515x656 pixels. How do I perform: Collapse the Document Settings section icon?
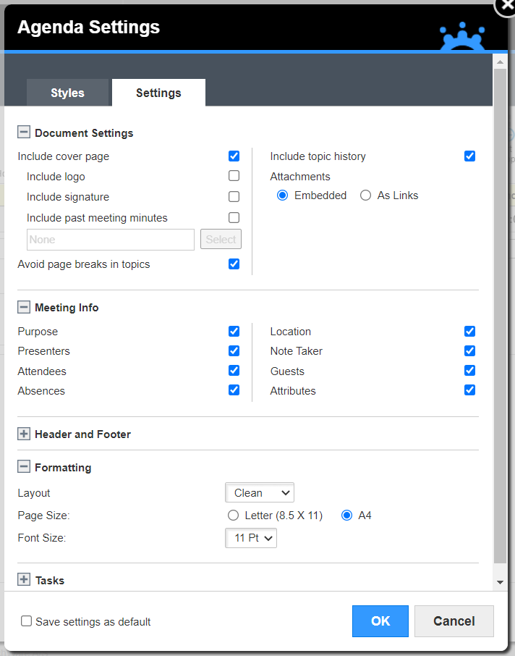[24, 133]
